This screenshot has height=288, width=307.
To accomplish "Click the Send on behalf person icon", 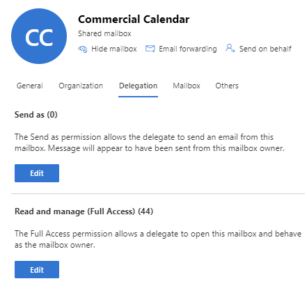I will (x=230, y=48).
